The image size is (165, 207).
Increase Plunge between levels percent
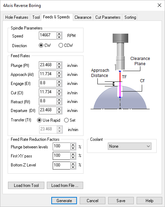73,145
